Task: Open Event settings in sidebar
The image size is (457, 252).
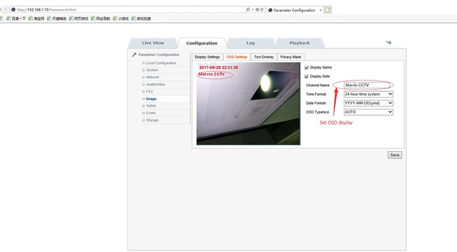Action: (151, 113)
